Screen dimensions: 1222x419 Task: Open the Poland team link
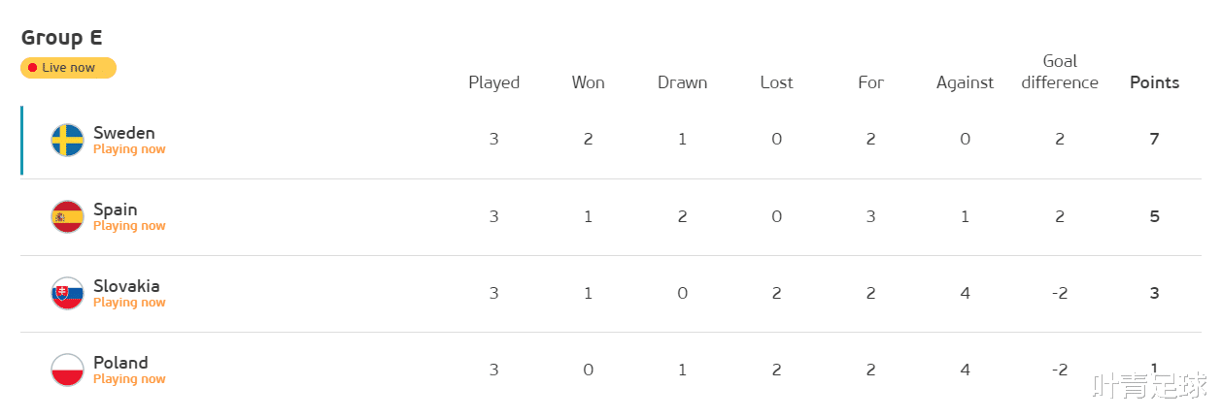click(120, 363)
